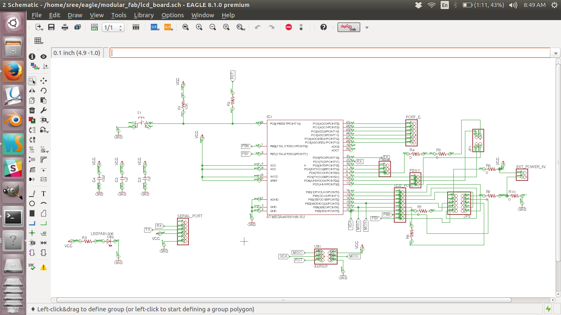
Task: Click the green lightning status icon
Action: 548,309
